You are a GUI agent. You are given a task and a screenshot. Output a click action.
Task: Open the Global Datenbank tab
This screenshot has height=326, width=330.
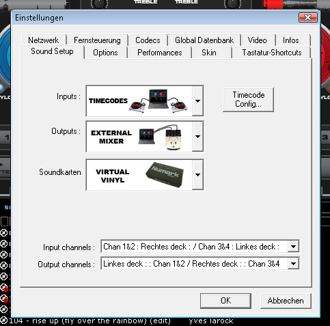pos(204,40)
